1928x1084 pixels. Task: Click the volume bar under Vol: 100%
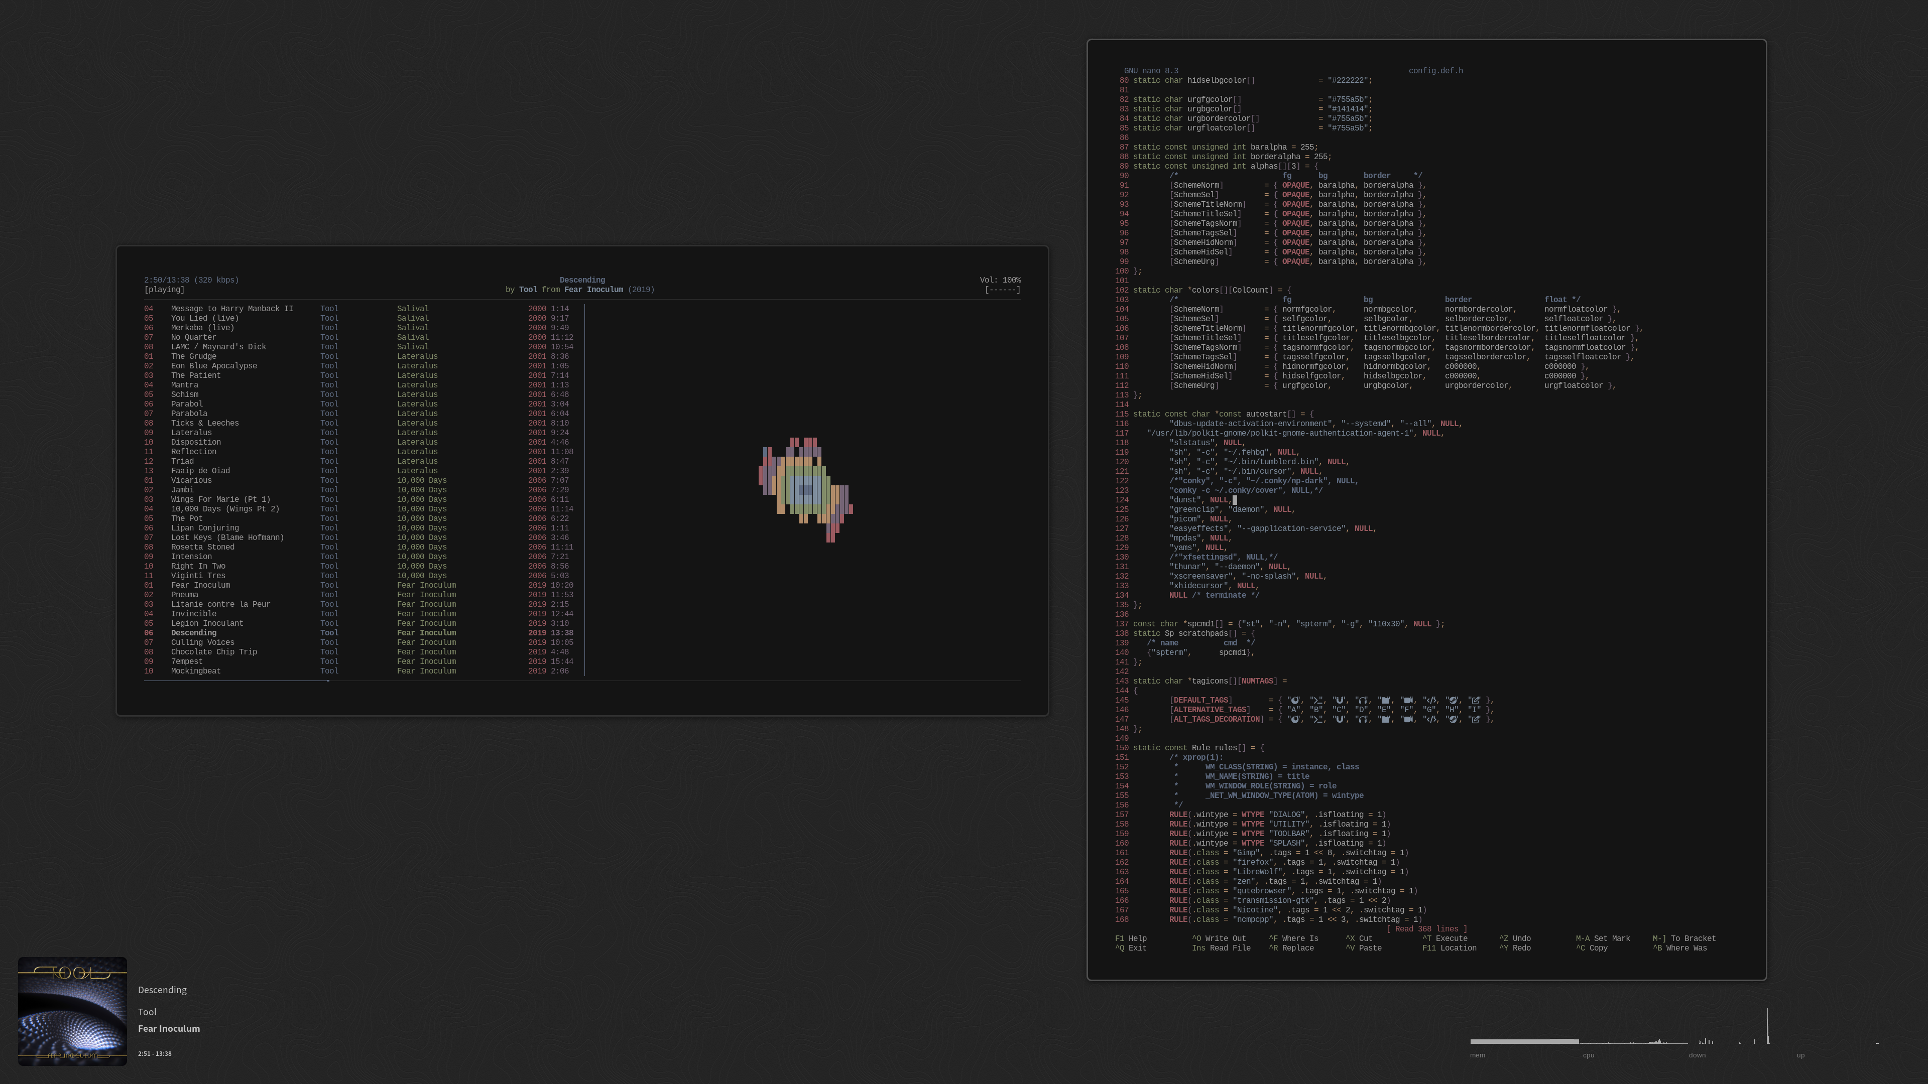point(1003,290)
